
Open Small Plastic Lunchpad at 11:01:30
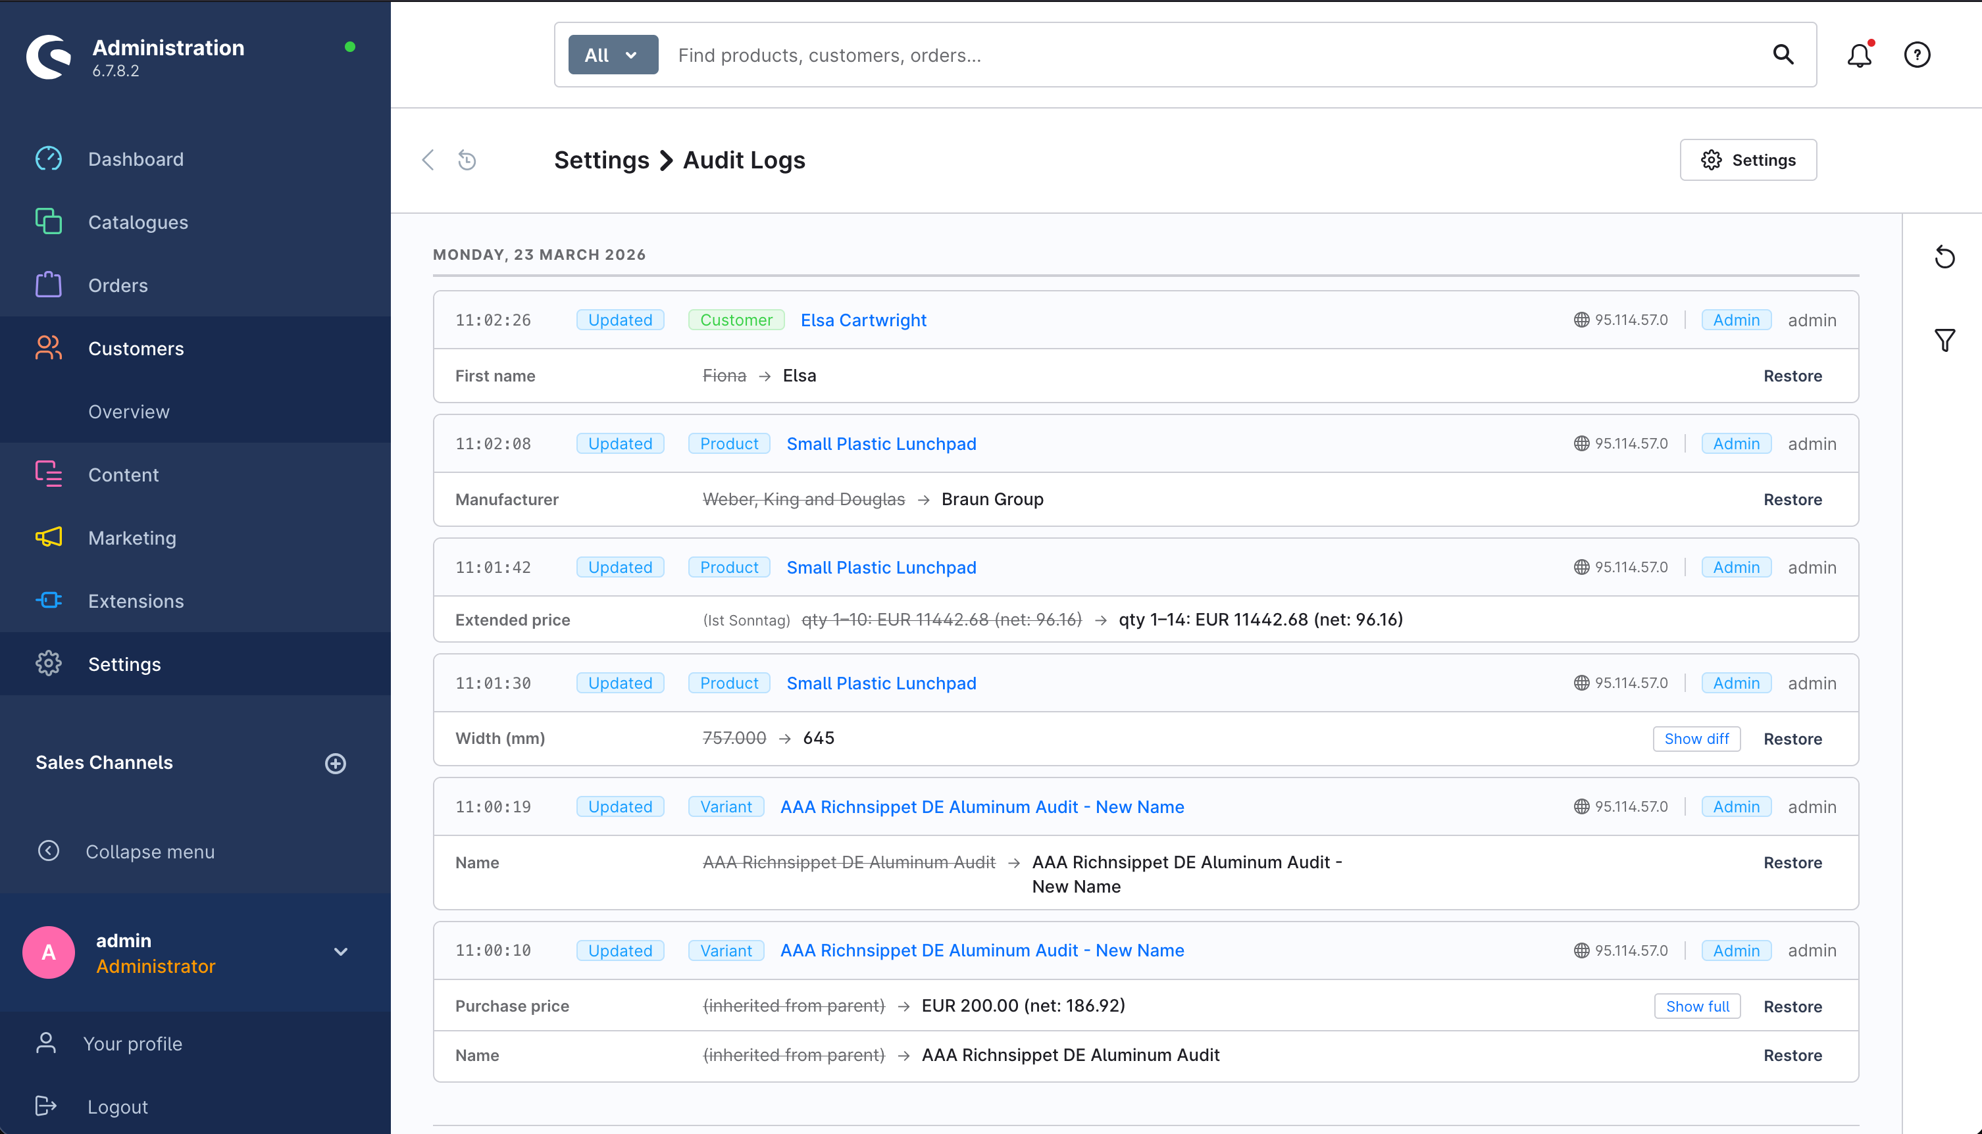[881, 683]
